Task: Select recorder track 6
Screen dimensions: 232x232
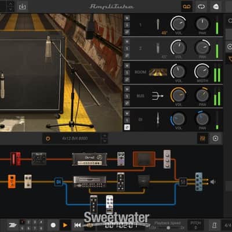Action: (x=28, y=228)
